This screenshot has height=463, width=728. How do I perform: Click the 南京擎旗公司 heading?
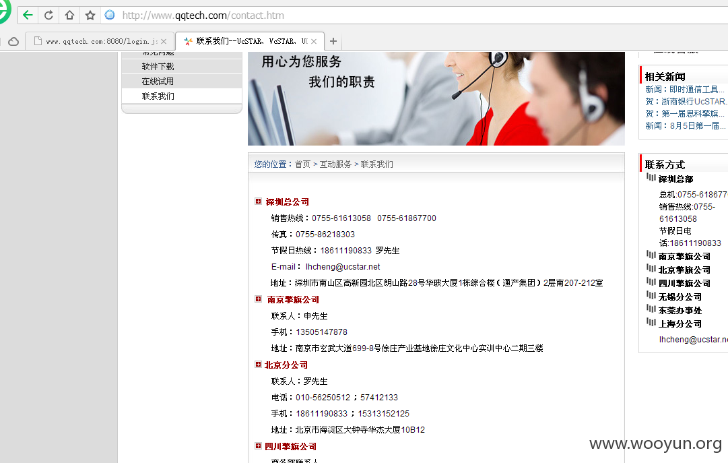(293, 299)
